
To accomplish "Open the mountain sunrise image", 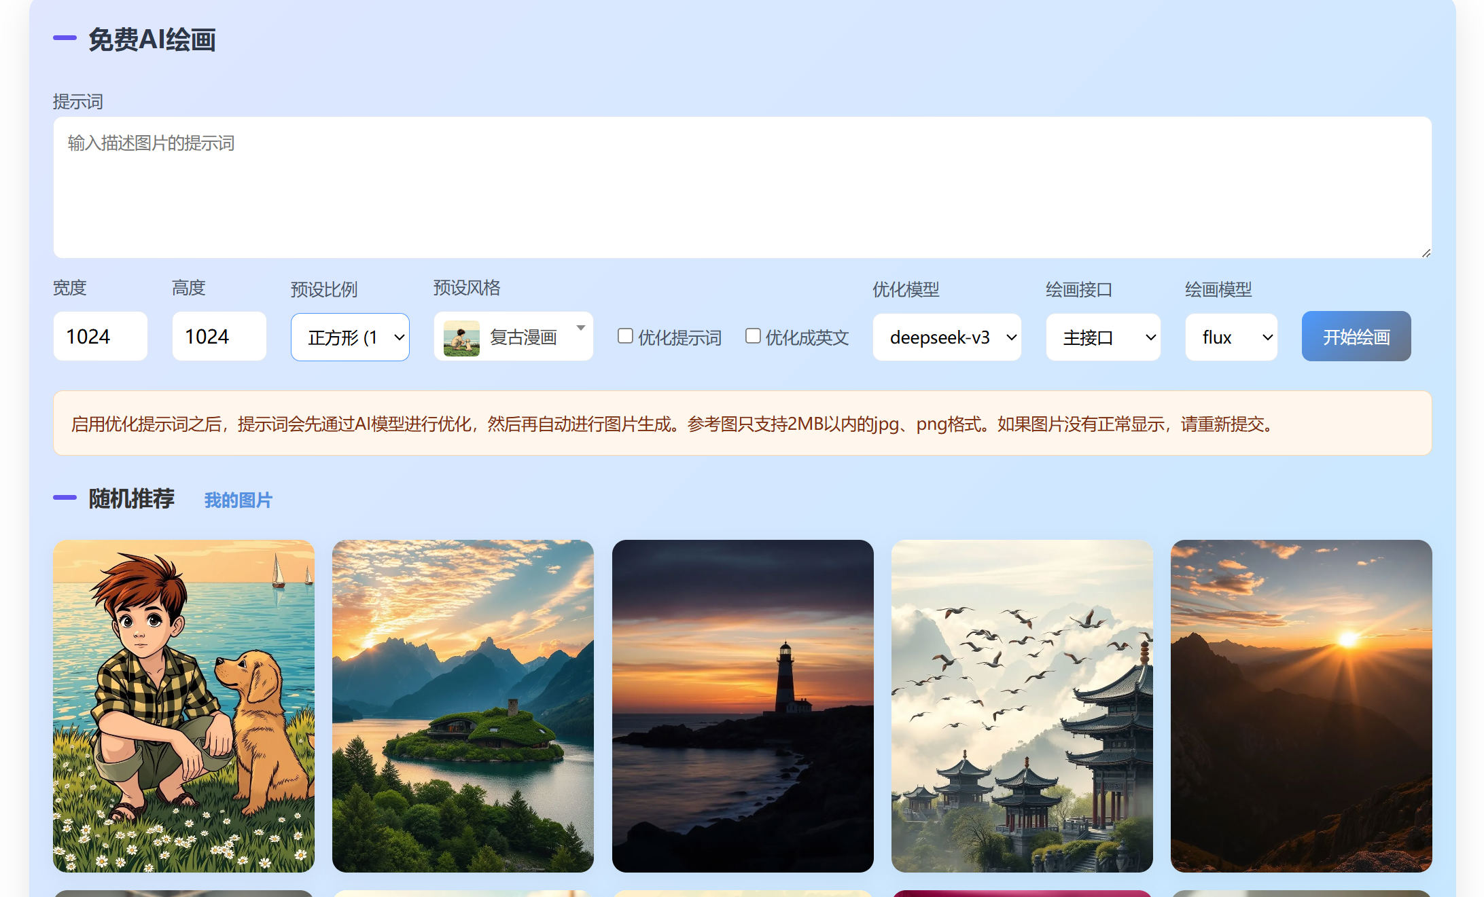I will click(1301, 706).
